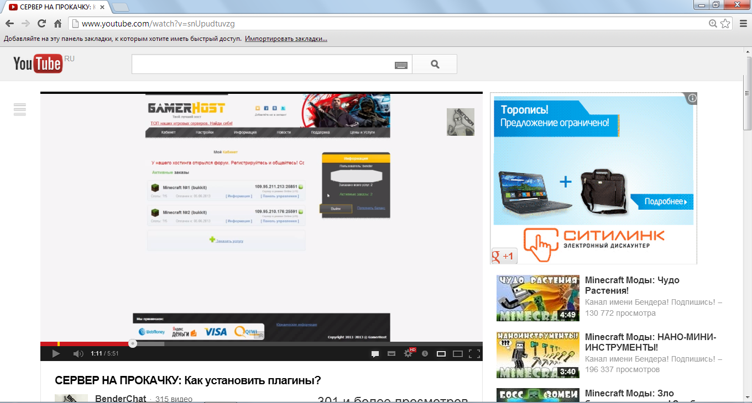Open thumbnail of Босс Зомби video
This screenshot has width=752, height=403.
[538, 396]
